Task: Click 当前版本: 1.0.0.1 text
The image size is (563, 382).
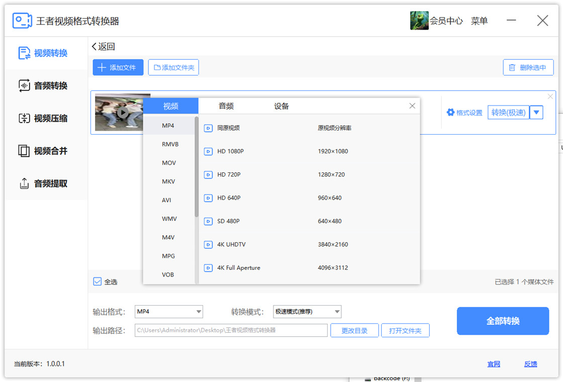Action: click(x=40, y=364)
